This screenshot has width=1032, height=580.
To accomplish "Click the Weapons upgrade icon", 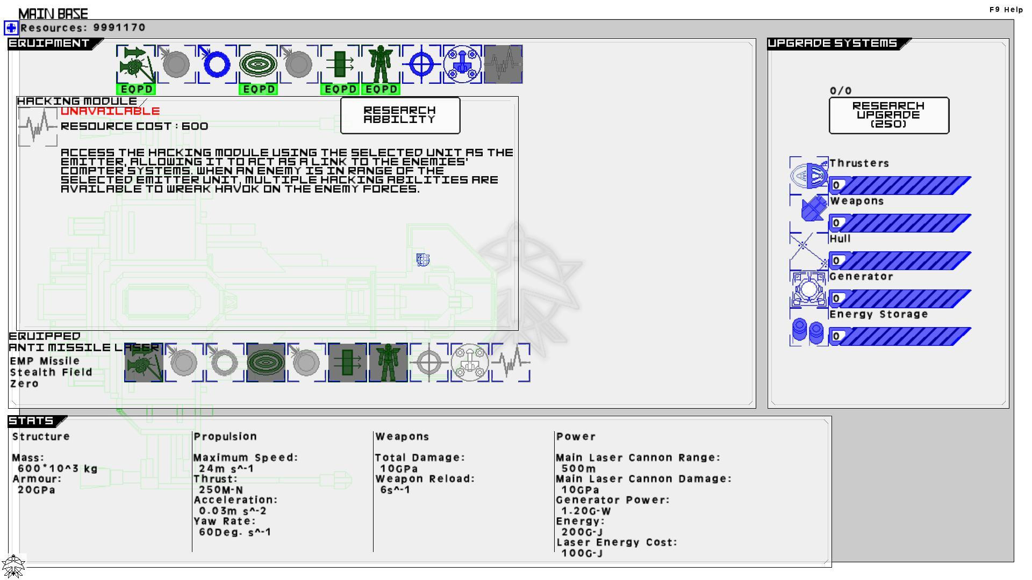I will [x=809, y=213].
